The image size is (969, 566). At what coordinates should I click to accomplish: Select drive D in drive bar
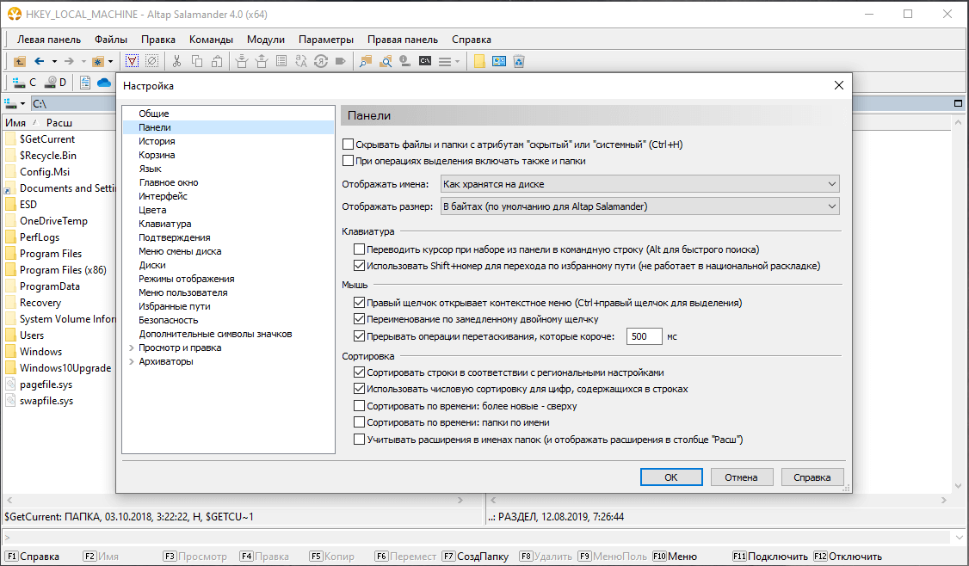tap(55, 83)
